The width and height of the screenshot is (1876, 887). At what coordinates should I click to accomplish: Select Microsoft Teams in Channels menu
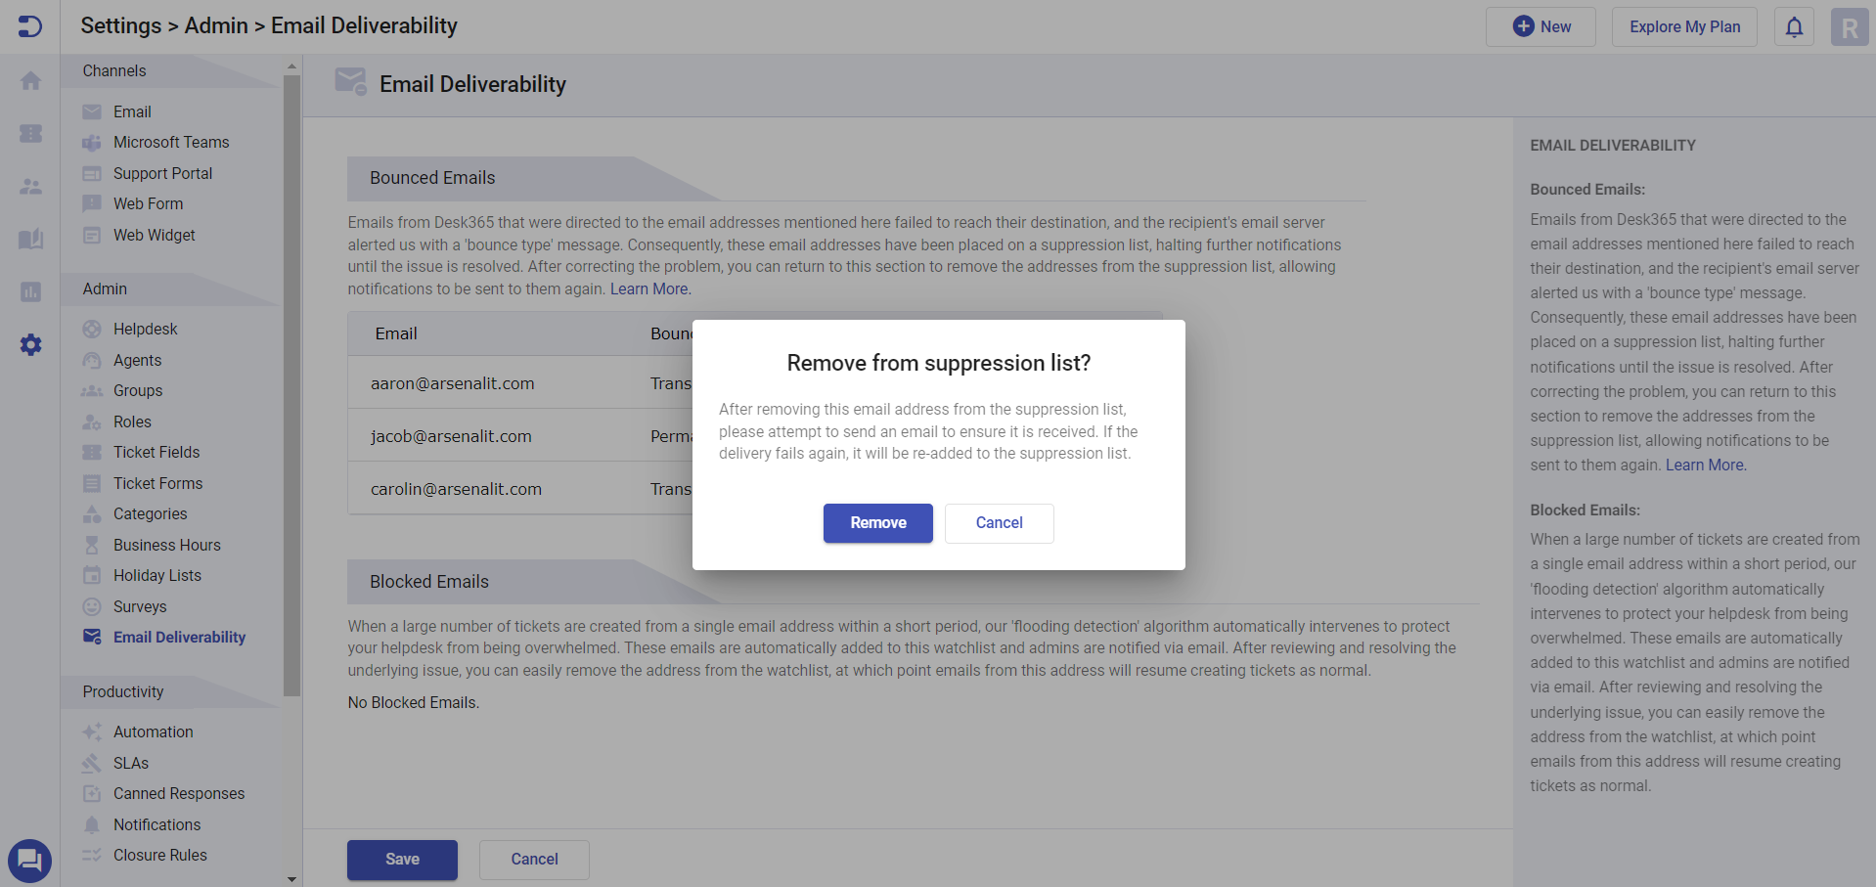[171, 143]
